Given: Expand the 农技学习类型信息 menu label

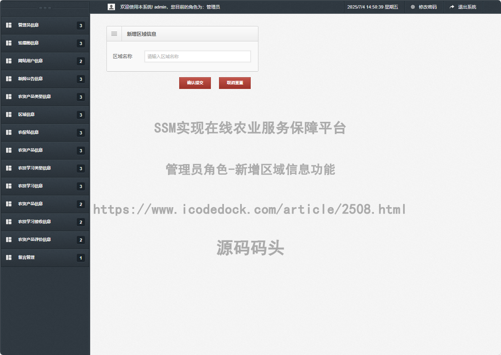Looking at the screenshot, I should (x=35, y=168).
